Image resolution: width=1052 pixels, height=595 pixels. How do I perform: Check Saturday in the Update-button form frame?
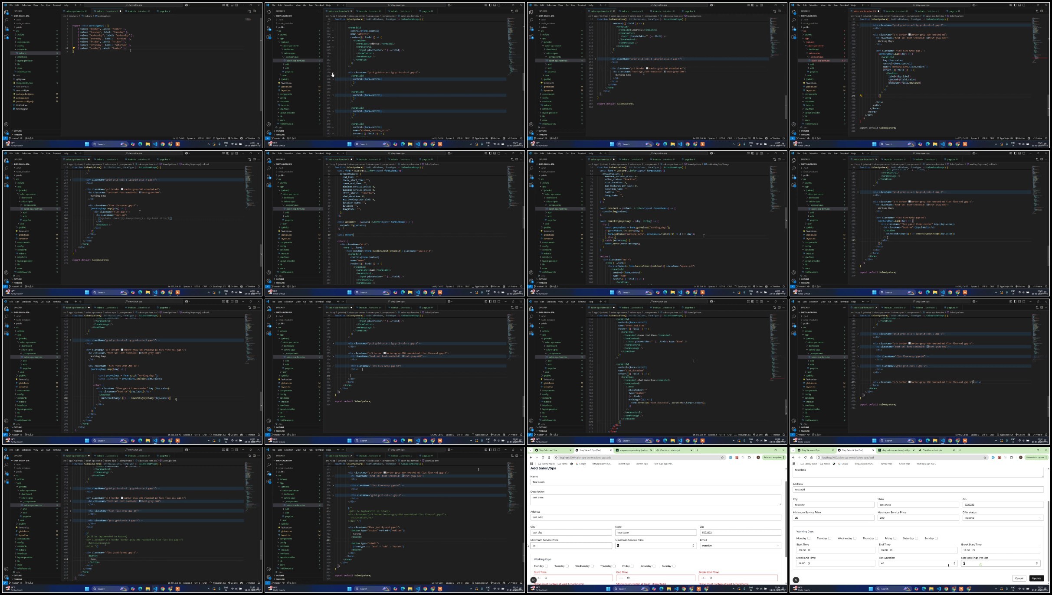916,538
